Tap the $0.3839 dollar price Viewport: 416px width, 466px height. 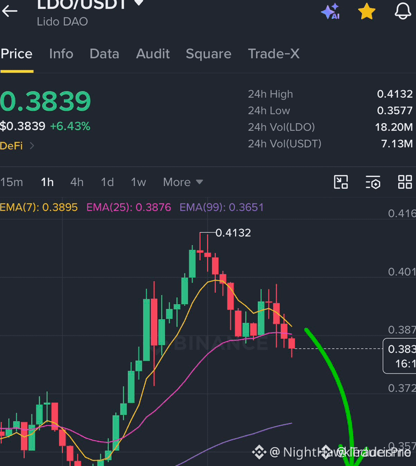point(23,126)
